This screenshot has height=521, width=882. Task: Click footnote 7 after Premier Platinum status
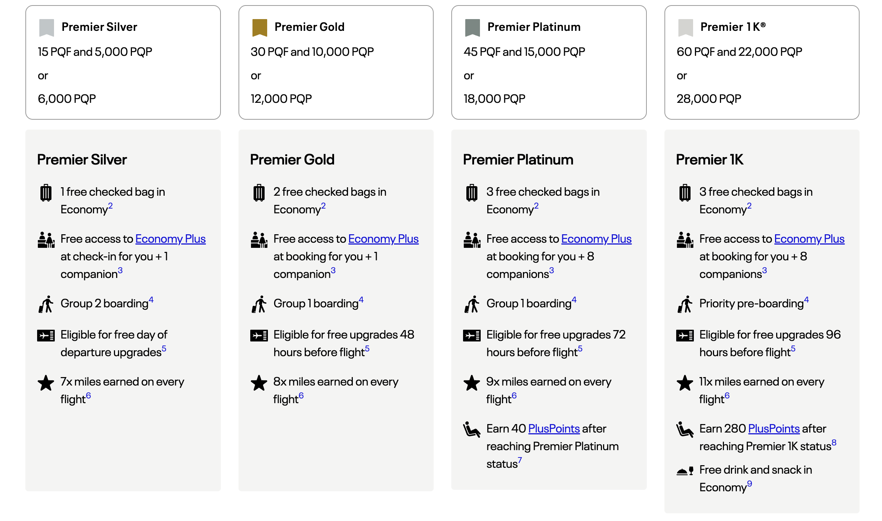coord(520,460)
